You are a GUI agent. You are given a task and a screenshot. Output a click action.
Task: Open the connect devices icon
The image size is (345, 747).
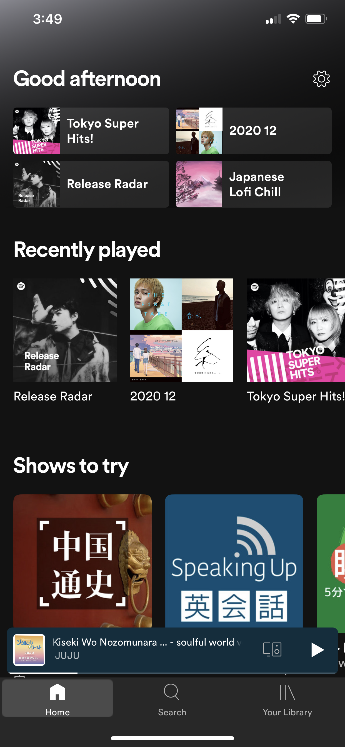[272, 649]
